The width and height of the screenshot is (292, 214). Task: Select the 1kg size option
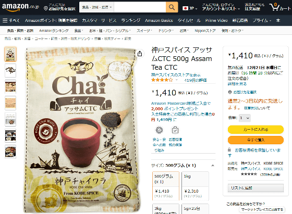click(195, 186)
